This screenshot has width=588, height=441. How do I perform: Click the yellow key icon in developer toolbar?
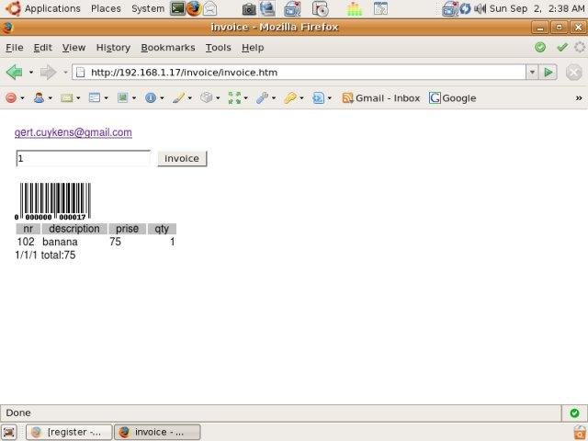290,98
